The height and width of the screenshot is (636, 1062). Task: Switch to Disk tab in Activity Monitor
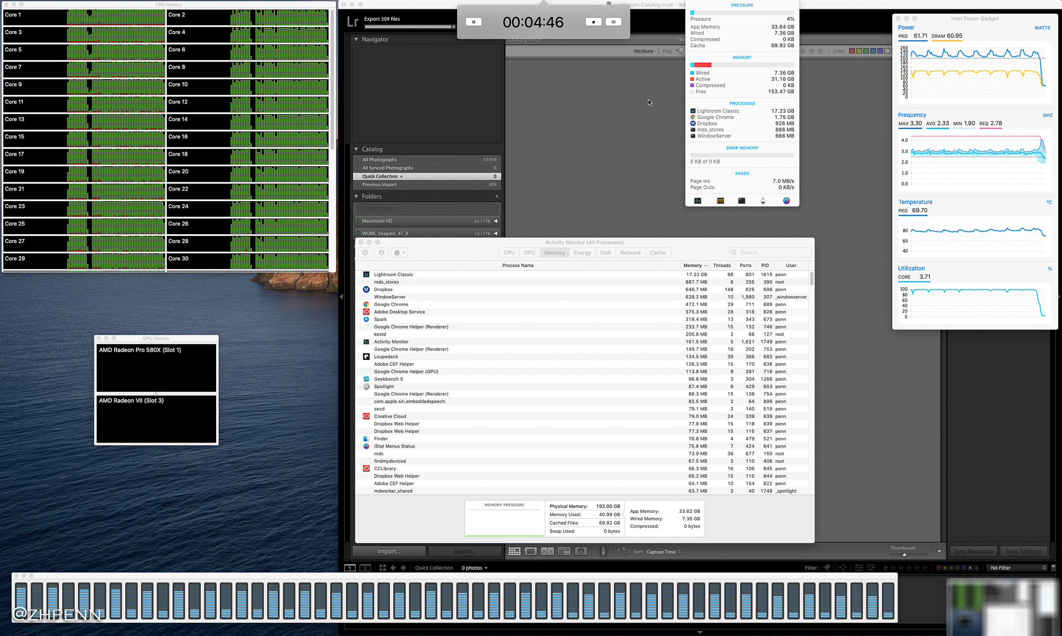tap(606, 253)
